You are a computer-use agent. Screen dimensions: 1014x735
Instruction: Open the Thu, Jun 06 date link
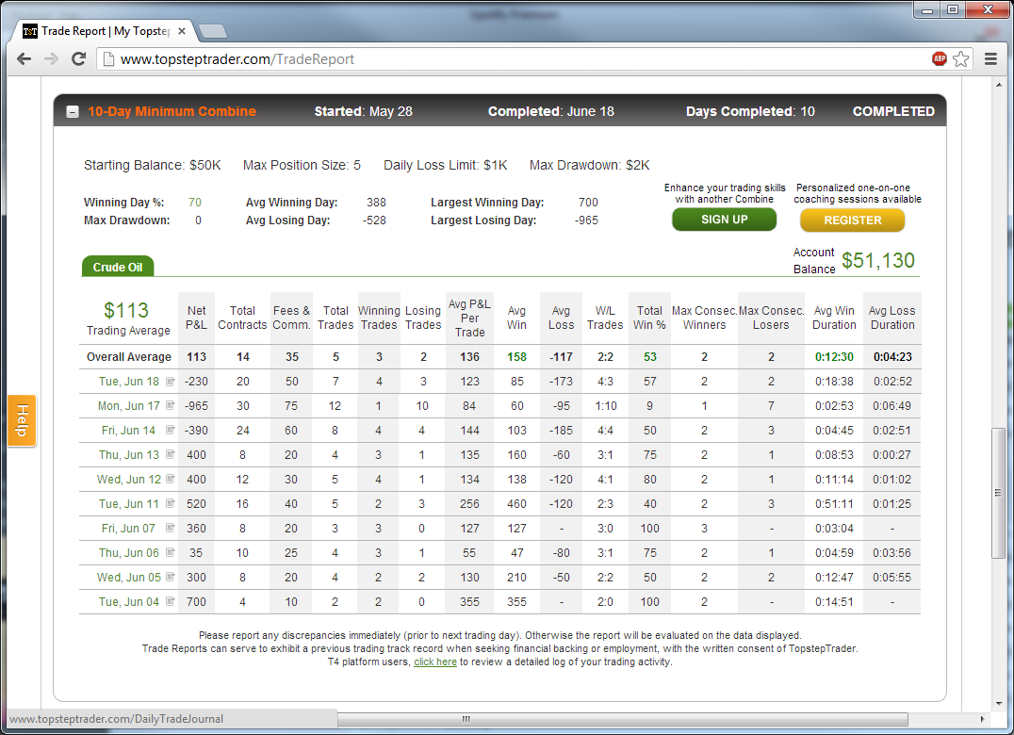[129, 553]
